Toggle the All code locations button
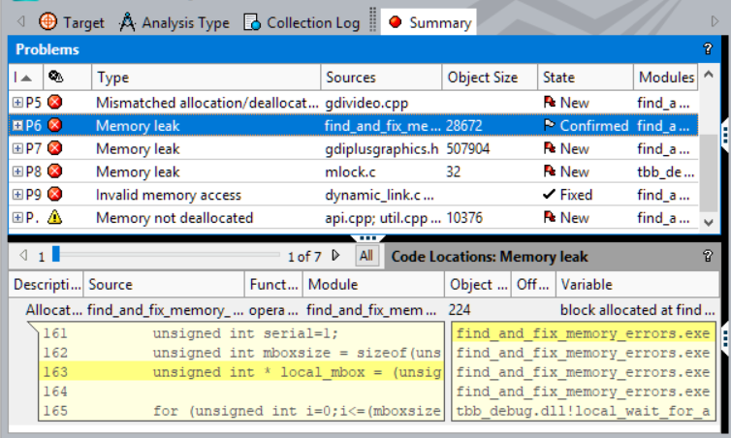Image resolution: width=731 pixels, height=438 pixels. (x=365, y=256)
